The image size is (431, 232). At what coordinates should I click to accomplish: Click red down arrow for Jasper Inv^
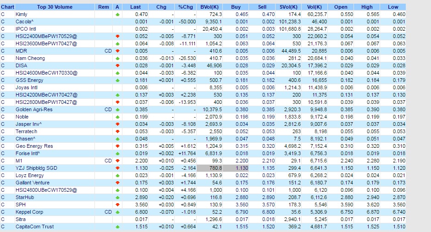tap(117, 124)
